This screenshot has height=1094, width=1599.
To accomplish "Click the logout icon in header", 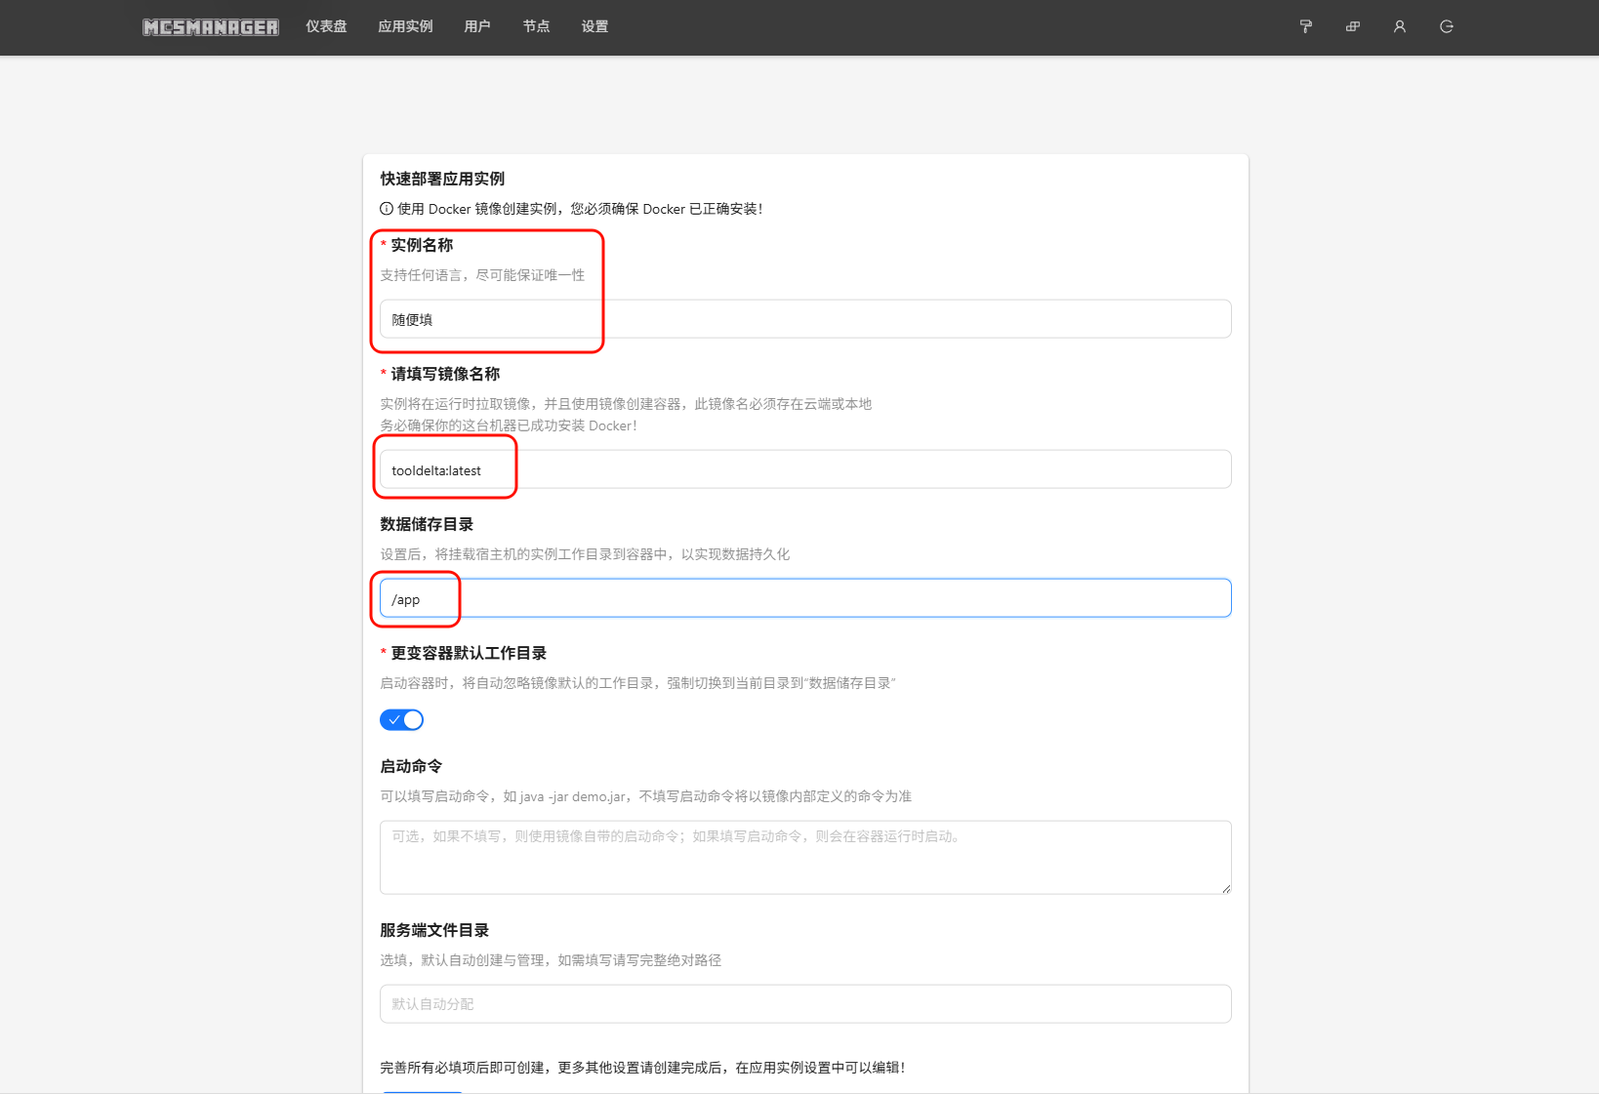I will click(1446, 27).
